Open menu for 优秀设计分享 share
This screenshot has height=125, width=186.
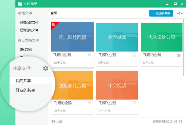(179, 55)
